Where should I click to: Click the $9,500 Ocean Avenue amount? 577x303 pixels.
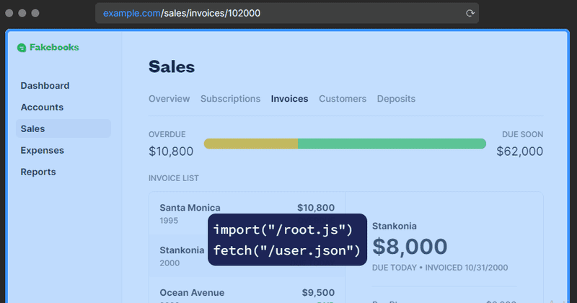(318, 293)
